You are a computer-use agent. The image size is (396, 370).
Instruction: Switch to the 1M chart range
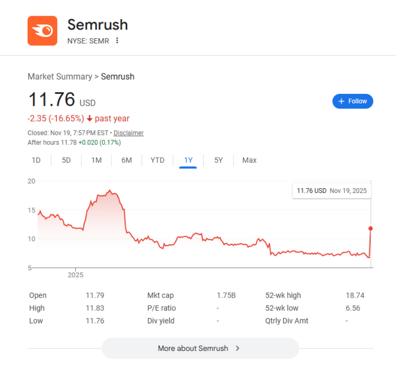pos(96,160)
